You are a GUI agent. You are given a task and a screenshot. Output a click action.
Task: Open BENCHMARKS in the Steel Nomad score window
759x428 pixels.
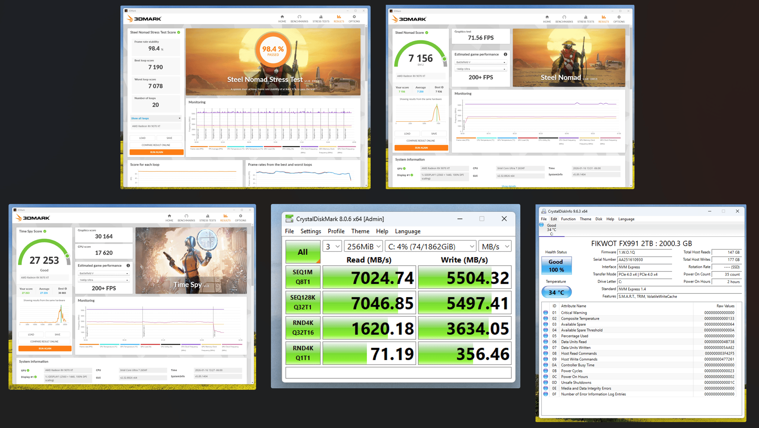564,19
